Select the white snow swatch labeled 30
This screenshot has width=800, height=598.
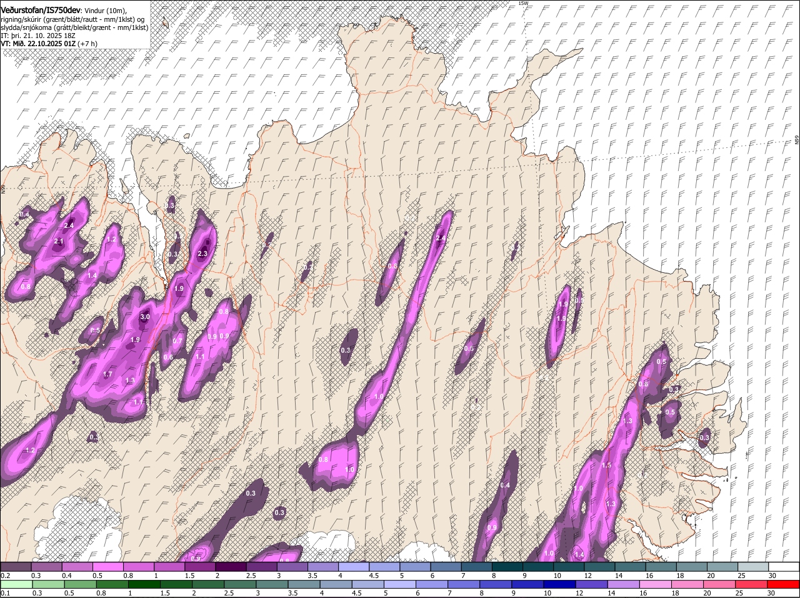[x=784, y=567]
